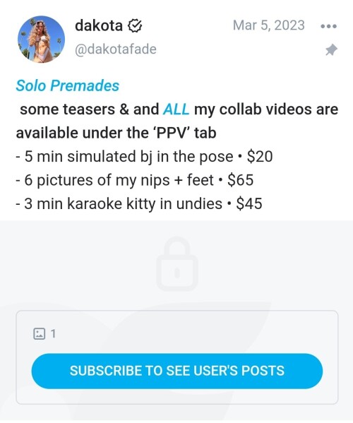353x423 pixels.
Task: Click the media count number 1
Action: pos(53,334)
